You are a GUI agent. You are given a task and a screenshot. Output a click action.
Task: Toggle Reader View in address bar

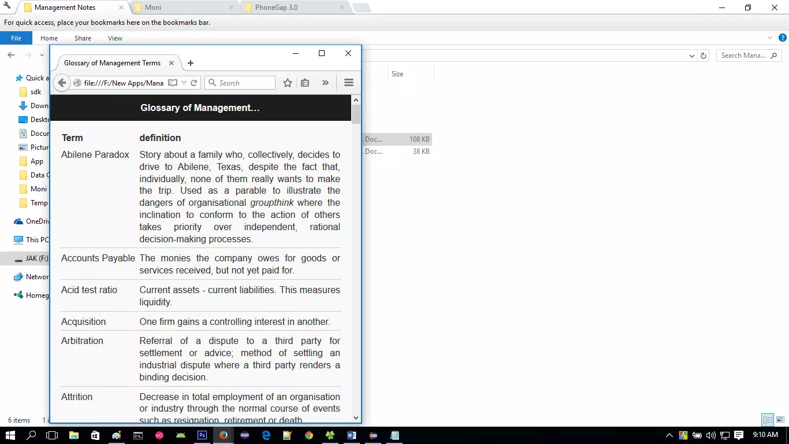point(172,83)
